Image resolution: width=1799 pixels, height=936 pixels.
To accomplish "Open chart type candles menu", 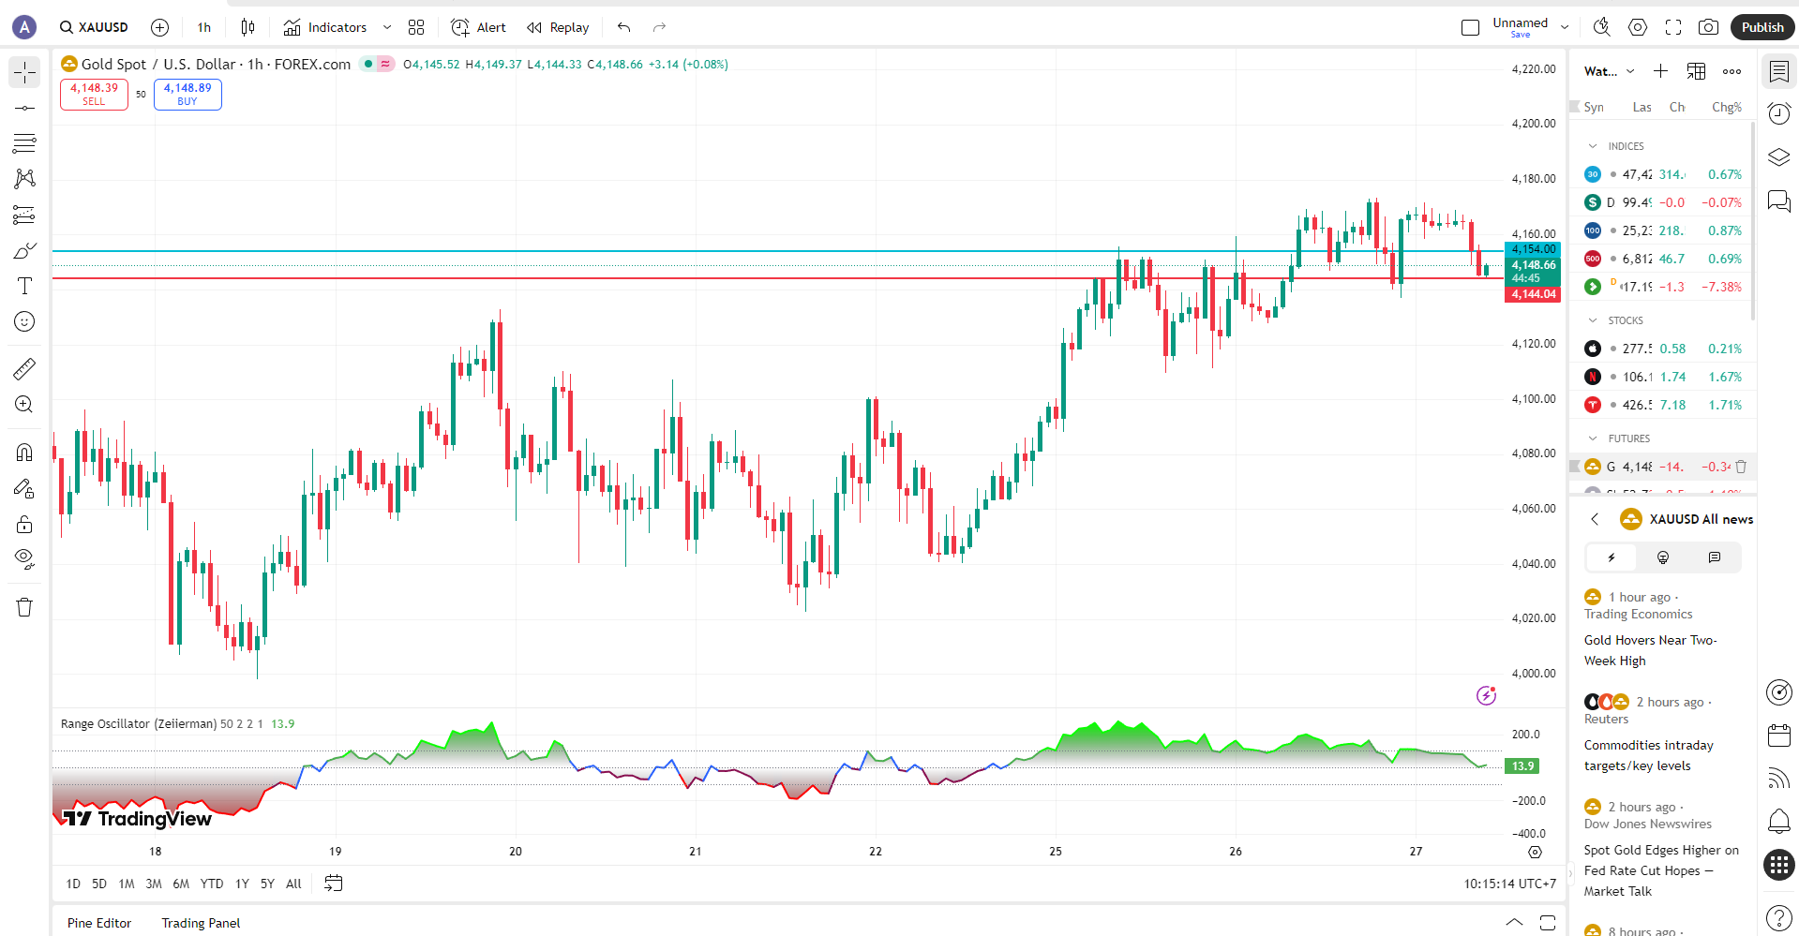I will click(x=247, y=27).
